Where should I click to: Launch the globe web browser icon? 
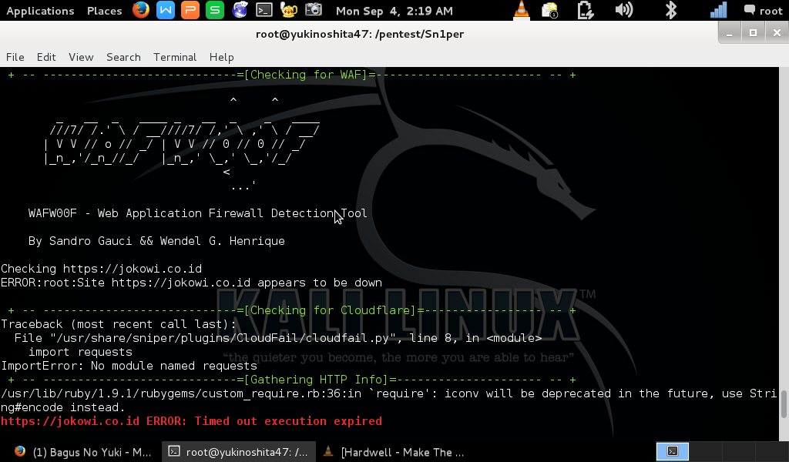[240, 10]
